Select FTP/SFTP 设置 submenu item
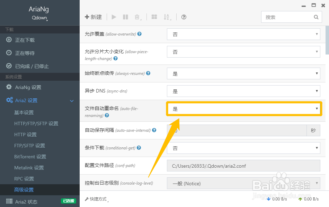This screenshot has height=207, width=329. [29, 146]
